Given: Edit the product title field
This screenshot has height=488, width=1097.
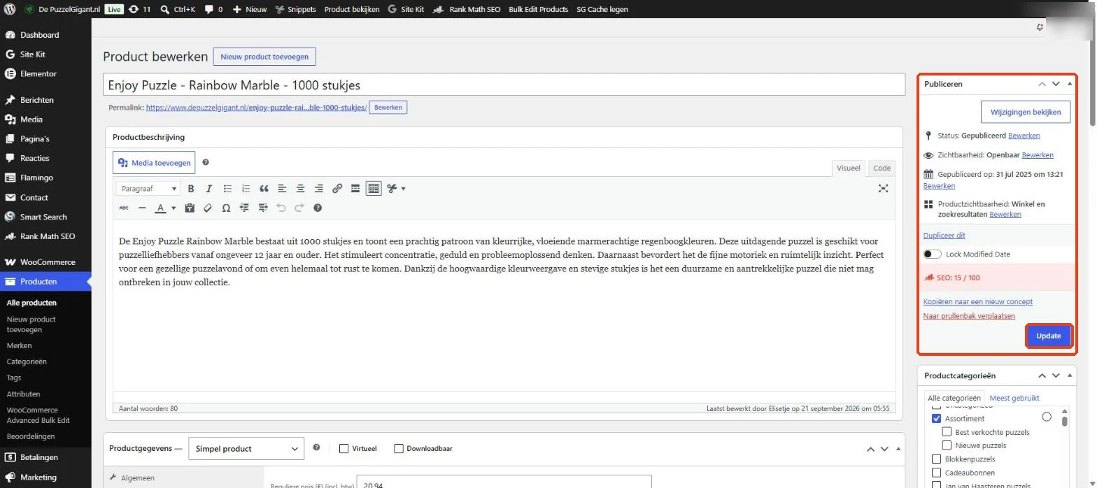Looking at the screenshot, I should pos(504,85).
